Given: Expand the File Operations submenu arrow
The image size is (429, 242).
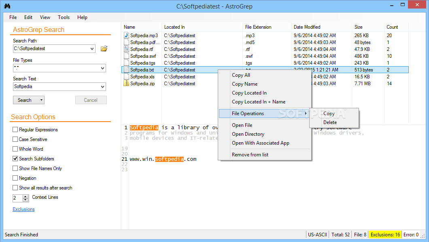Looking at the screenshot, I should (x=306, y=114).
